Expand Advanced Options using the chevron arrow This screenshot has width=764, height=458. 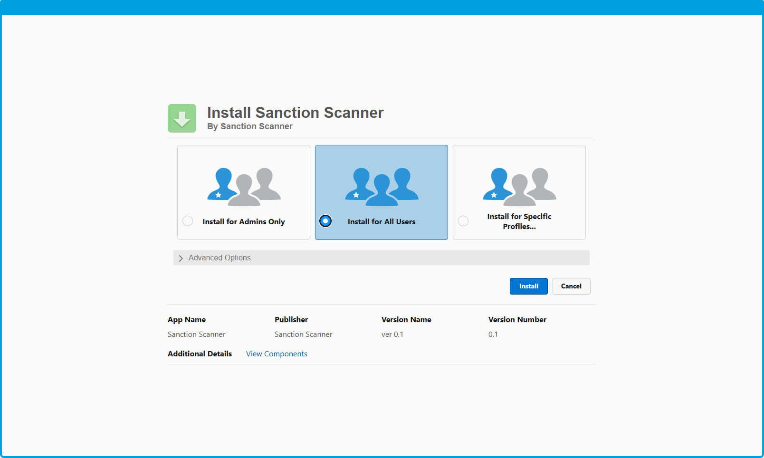pyautogui.click(x=181, y=258)
